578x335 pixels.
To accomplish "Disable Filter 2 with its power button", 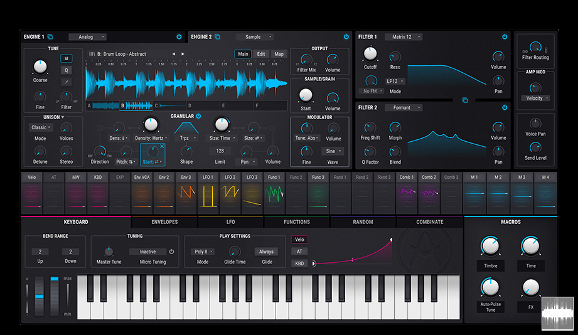I will (504, 108).
